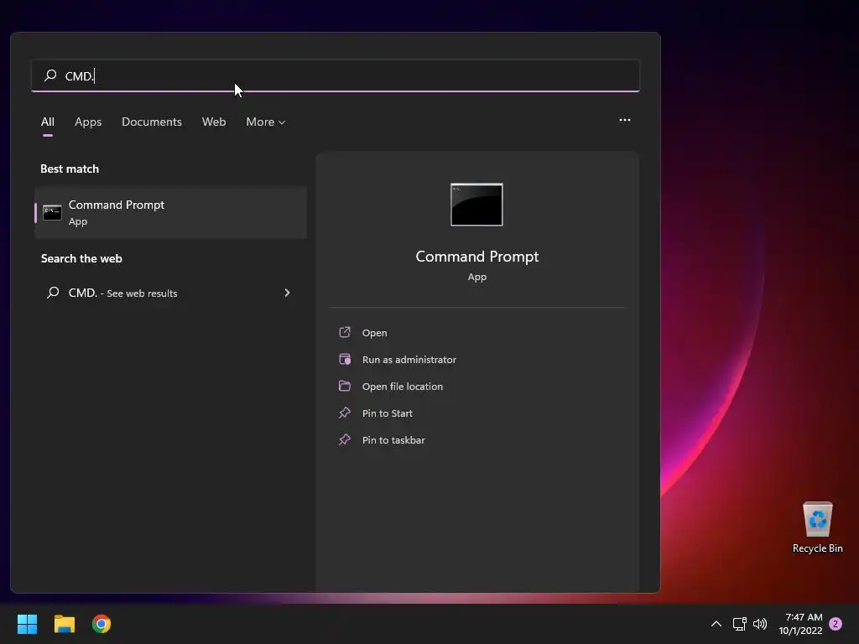Open File Explorer from the taskbar

pos(64,624)
